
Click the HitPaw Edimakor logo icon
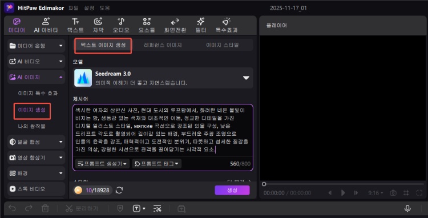click(9, 7)
